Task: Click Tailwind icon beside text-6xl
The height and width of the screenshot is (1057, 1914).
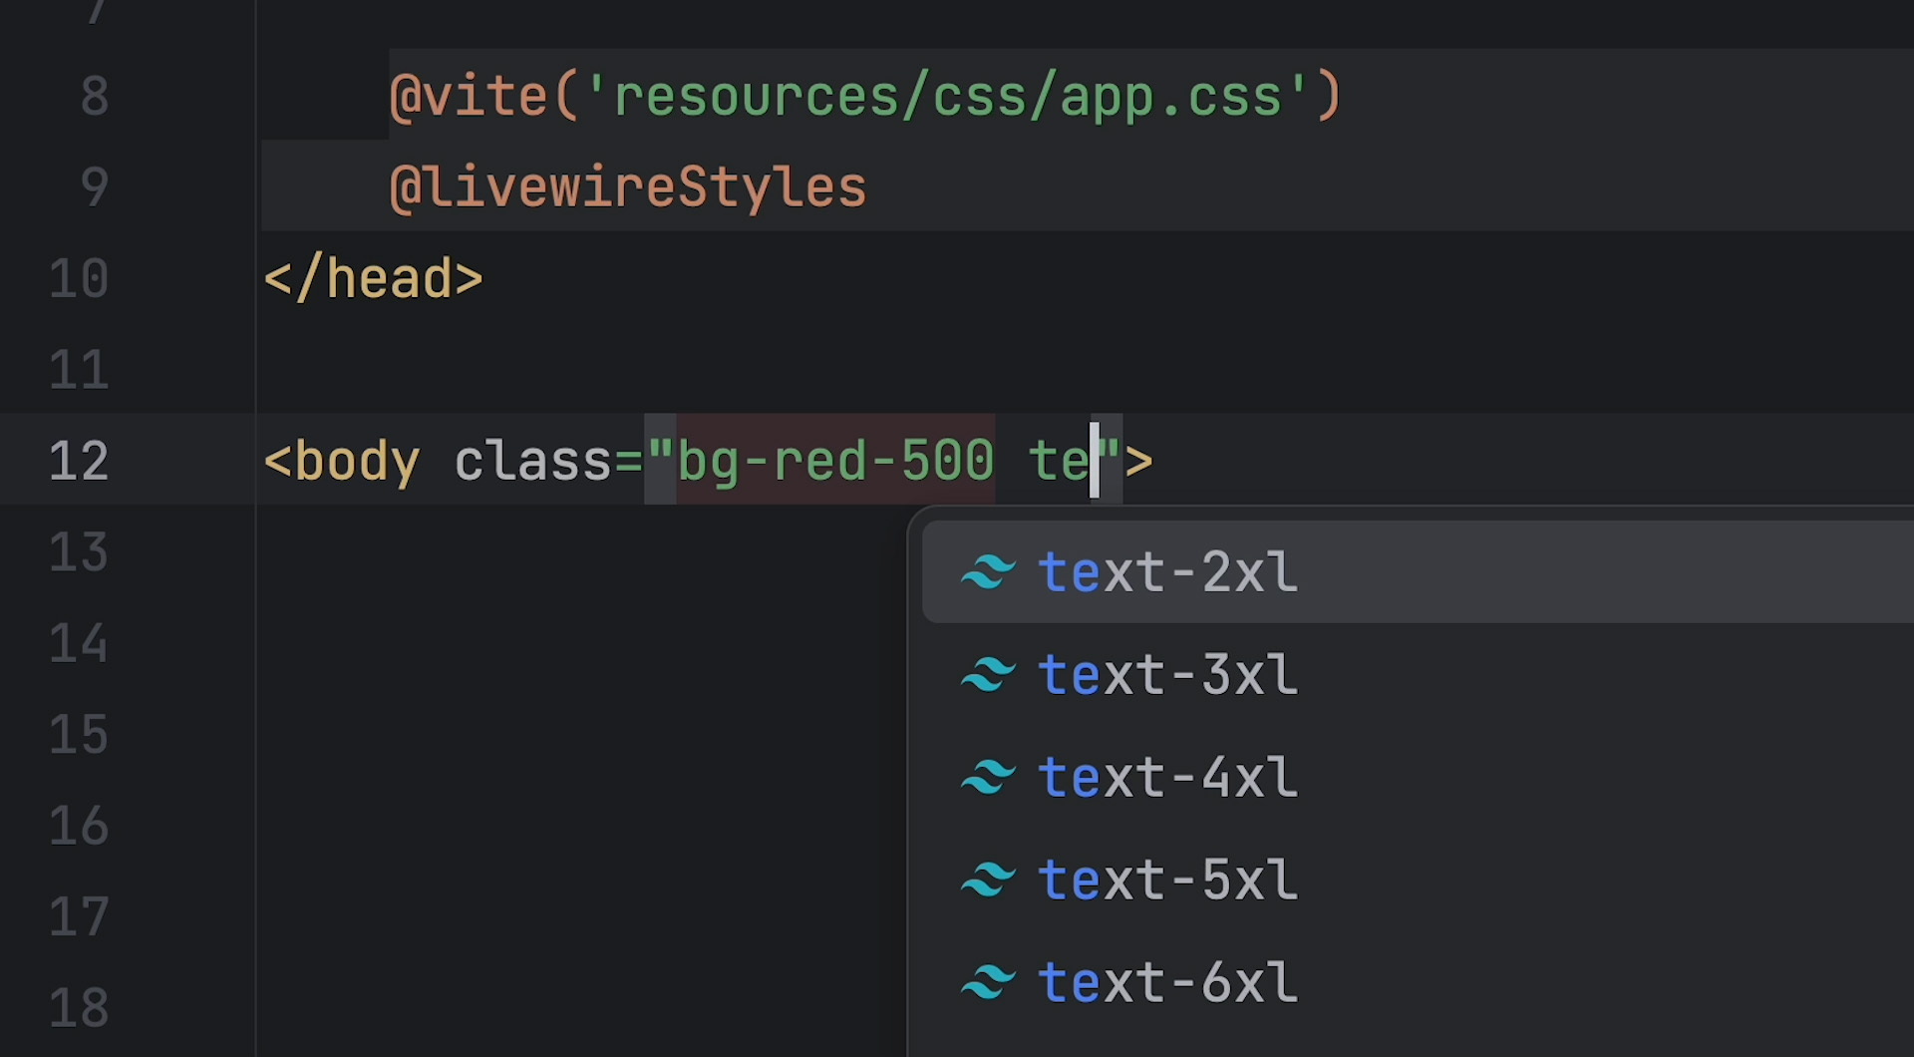Action: (988, 983)
